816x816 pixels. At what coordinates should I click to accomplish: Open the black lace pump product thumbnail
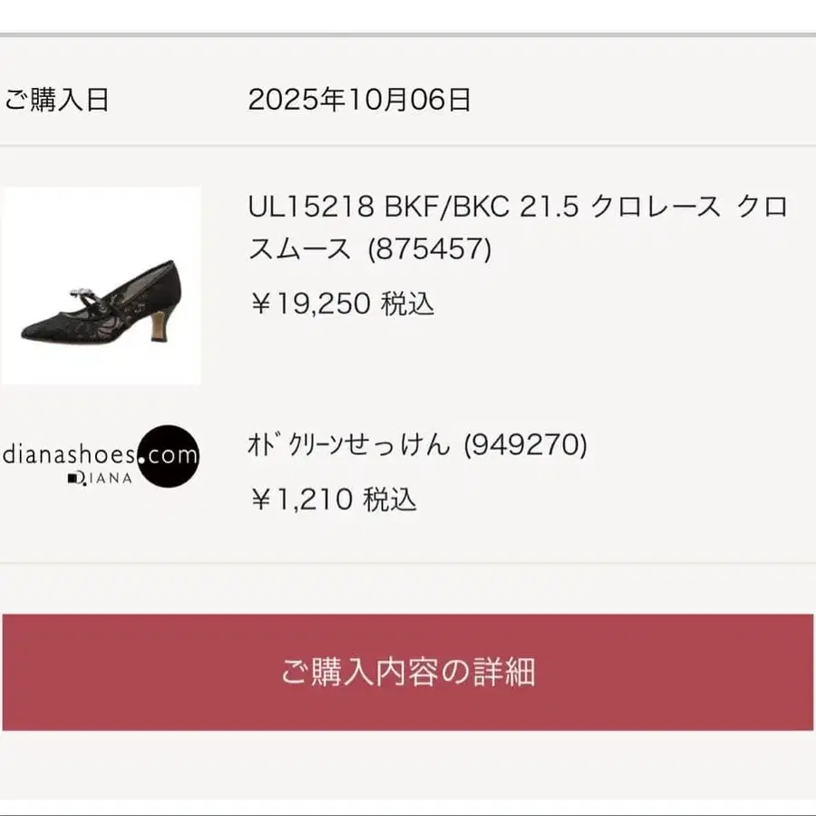click(x=101, y=286)
